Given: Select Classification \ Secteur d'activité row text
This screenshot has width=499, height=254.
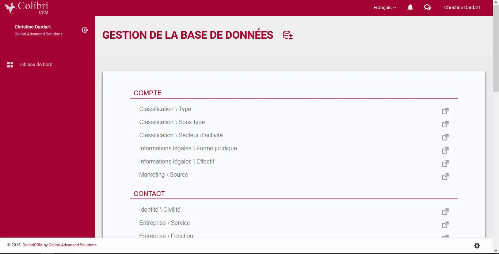Looking at the screenshot, I should pyautogui.click(x=181, y=135).
